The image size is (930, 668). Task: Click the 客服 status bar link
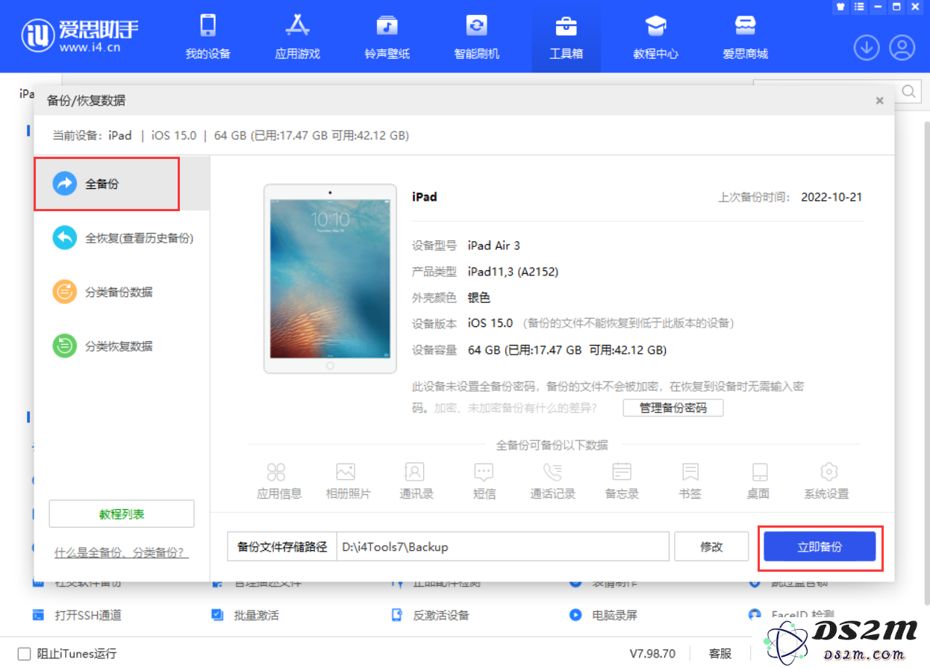coord(720,654)
